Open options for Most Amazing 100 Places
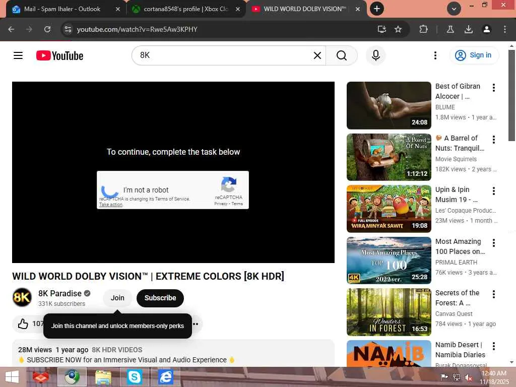The image size is (516, 387). click(494, 243)
